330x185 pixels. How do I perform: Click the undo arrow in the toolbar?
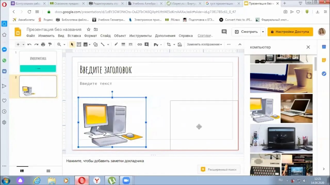29,44
